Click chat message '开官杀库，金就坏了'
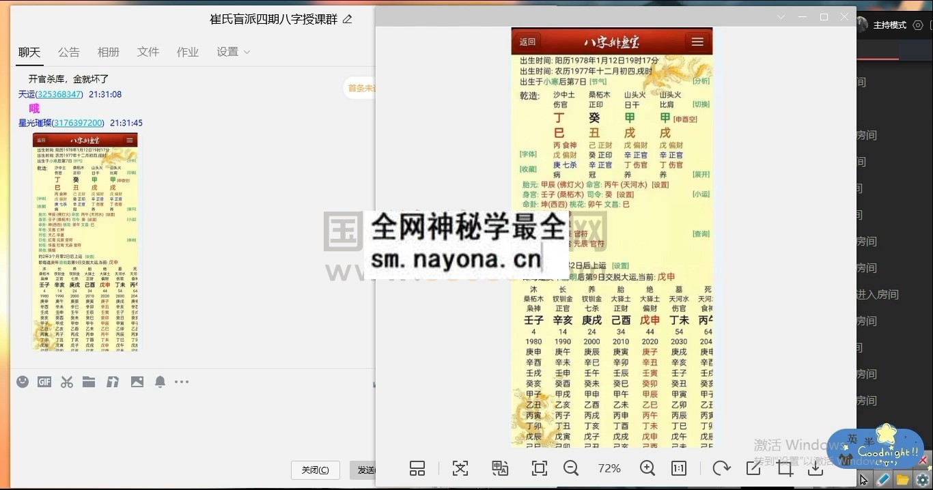The image size is (933, 490). pos(68,79)
